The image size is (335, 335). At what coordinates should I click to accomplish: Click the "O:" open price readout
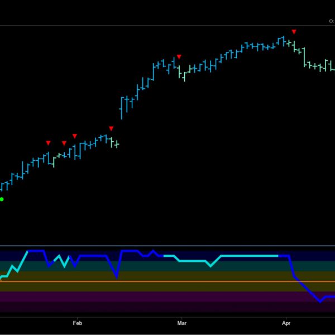point(332,21)
